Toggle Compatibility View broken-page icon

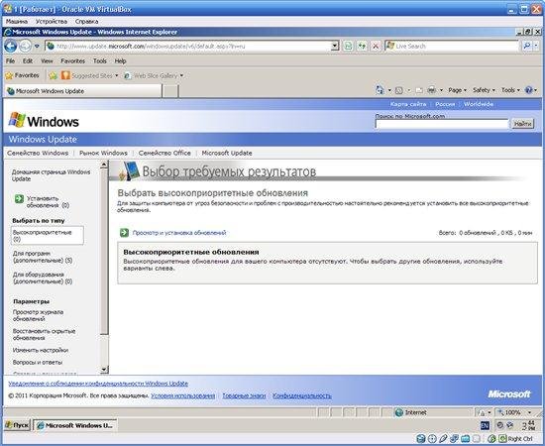[x=348, y=46]
